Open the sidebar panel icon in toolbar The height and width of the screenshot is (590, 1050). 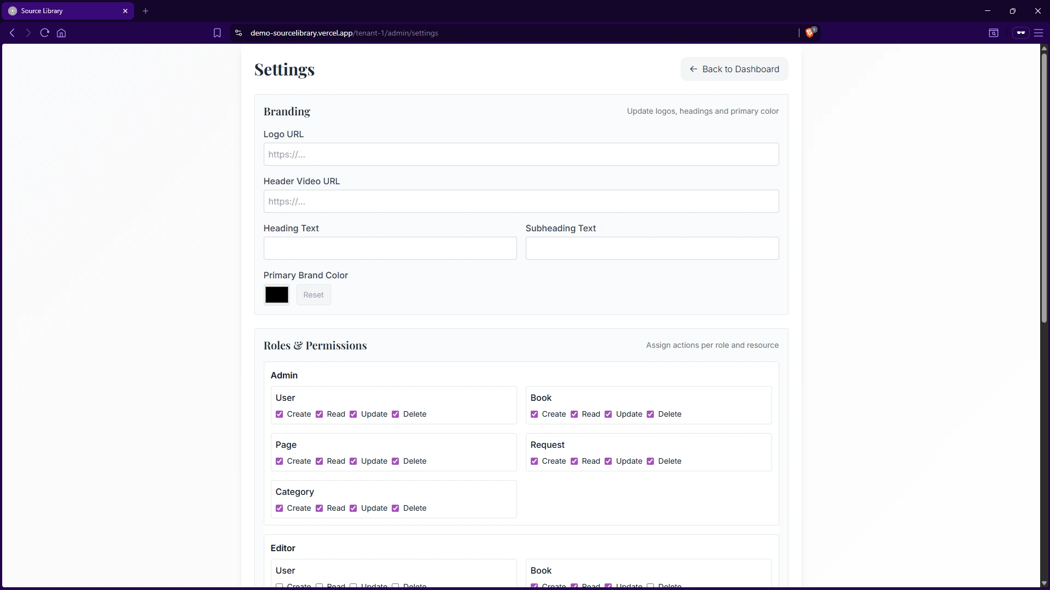point(994,33)
